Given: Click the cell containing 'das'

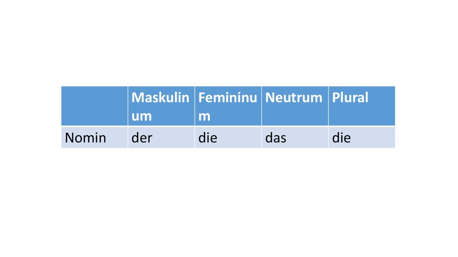Looking at the screenshot, I should click(295, 137).
